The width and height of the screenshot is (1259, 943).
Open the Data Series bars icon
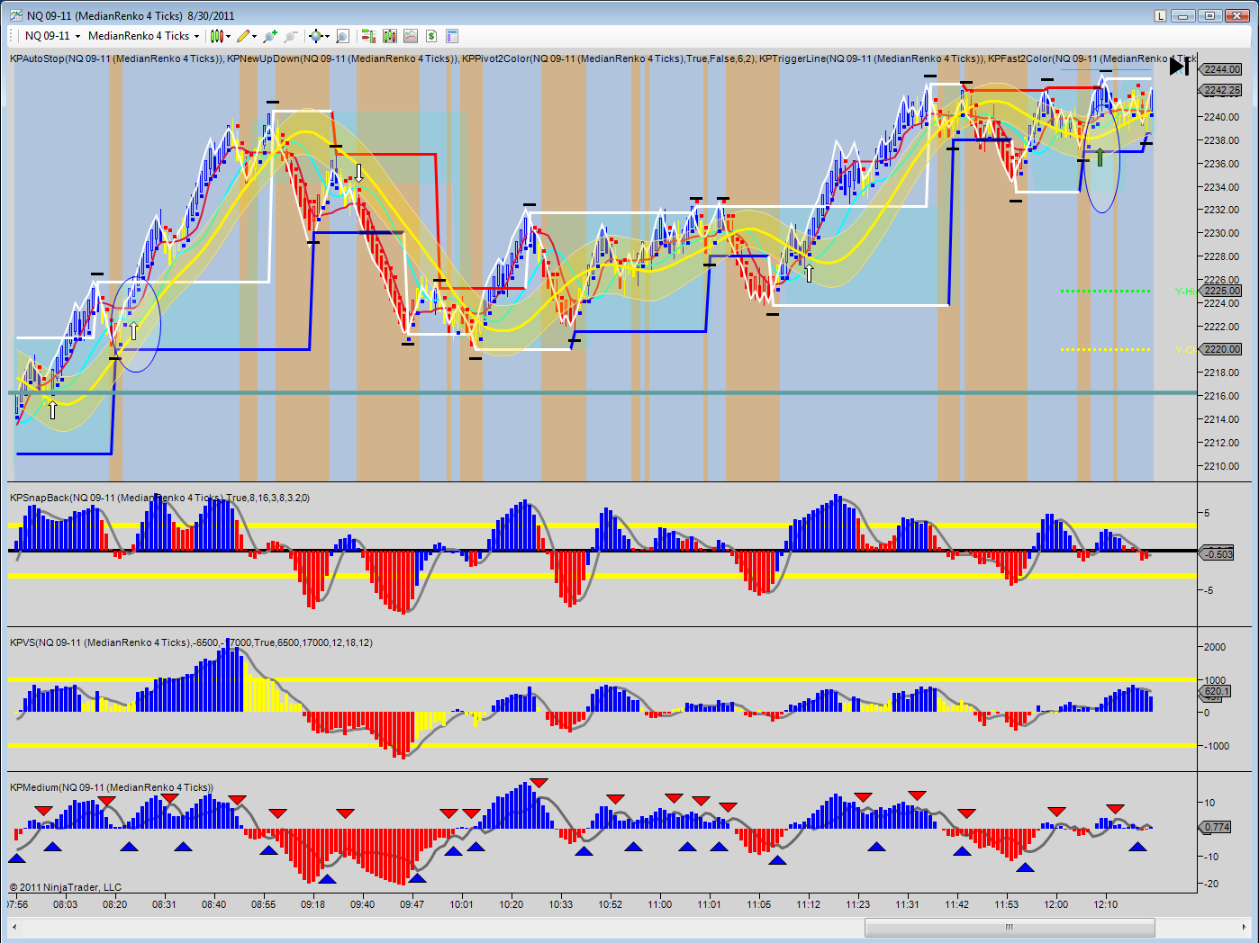pyautogui.click(x=389, y=36)
